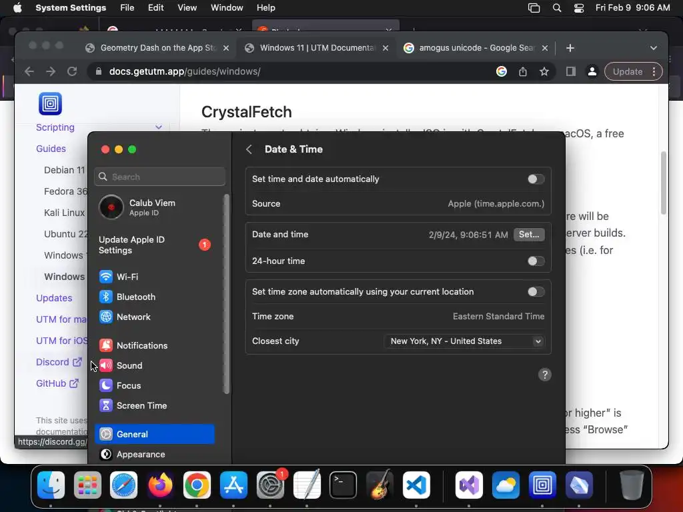
Task: Open Wi-Fi settings in sidebar
Action: (x=155, y=277)
